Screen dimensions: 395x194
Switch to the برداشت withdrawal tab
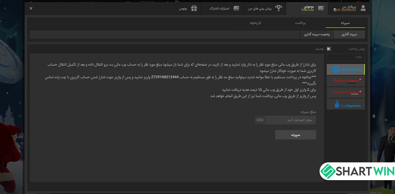coord(300,23)
